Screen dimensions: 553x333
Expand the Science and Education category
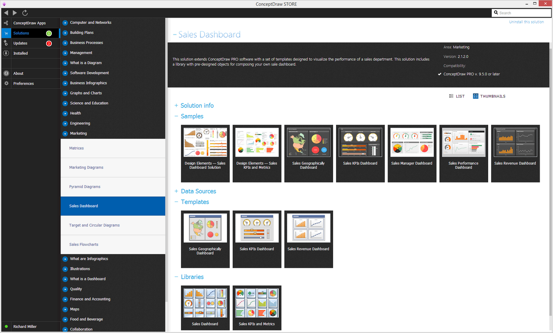pos(65,103)
